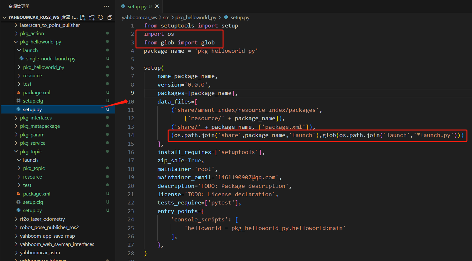Expand the pkg_interfaces folder
472x261 pixels.
coord(36,118)
